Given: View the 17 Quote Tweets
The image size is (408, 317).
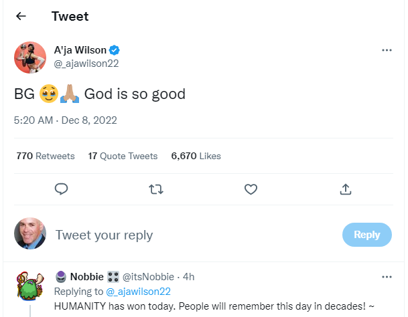Looking at the screenshot, I should pyautogui.click(x=123, y=156).
